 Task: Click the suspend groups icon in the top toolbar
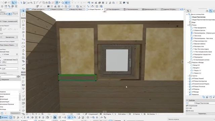coord(53,3)
